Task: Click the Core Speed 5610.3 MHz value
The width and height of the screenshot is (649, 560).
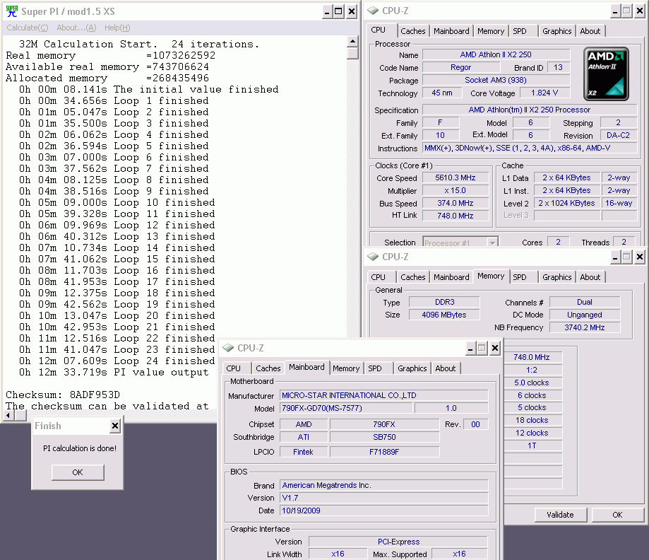Action: 455,177
